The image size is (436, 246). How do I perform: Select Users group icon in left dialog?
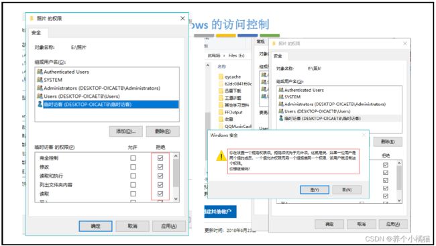(x=40, y=96)
